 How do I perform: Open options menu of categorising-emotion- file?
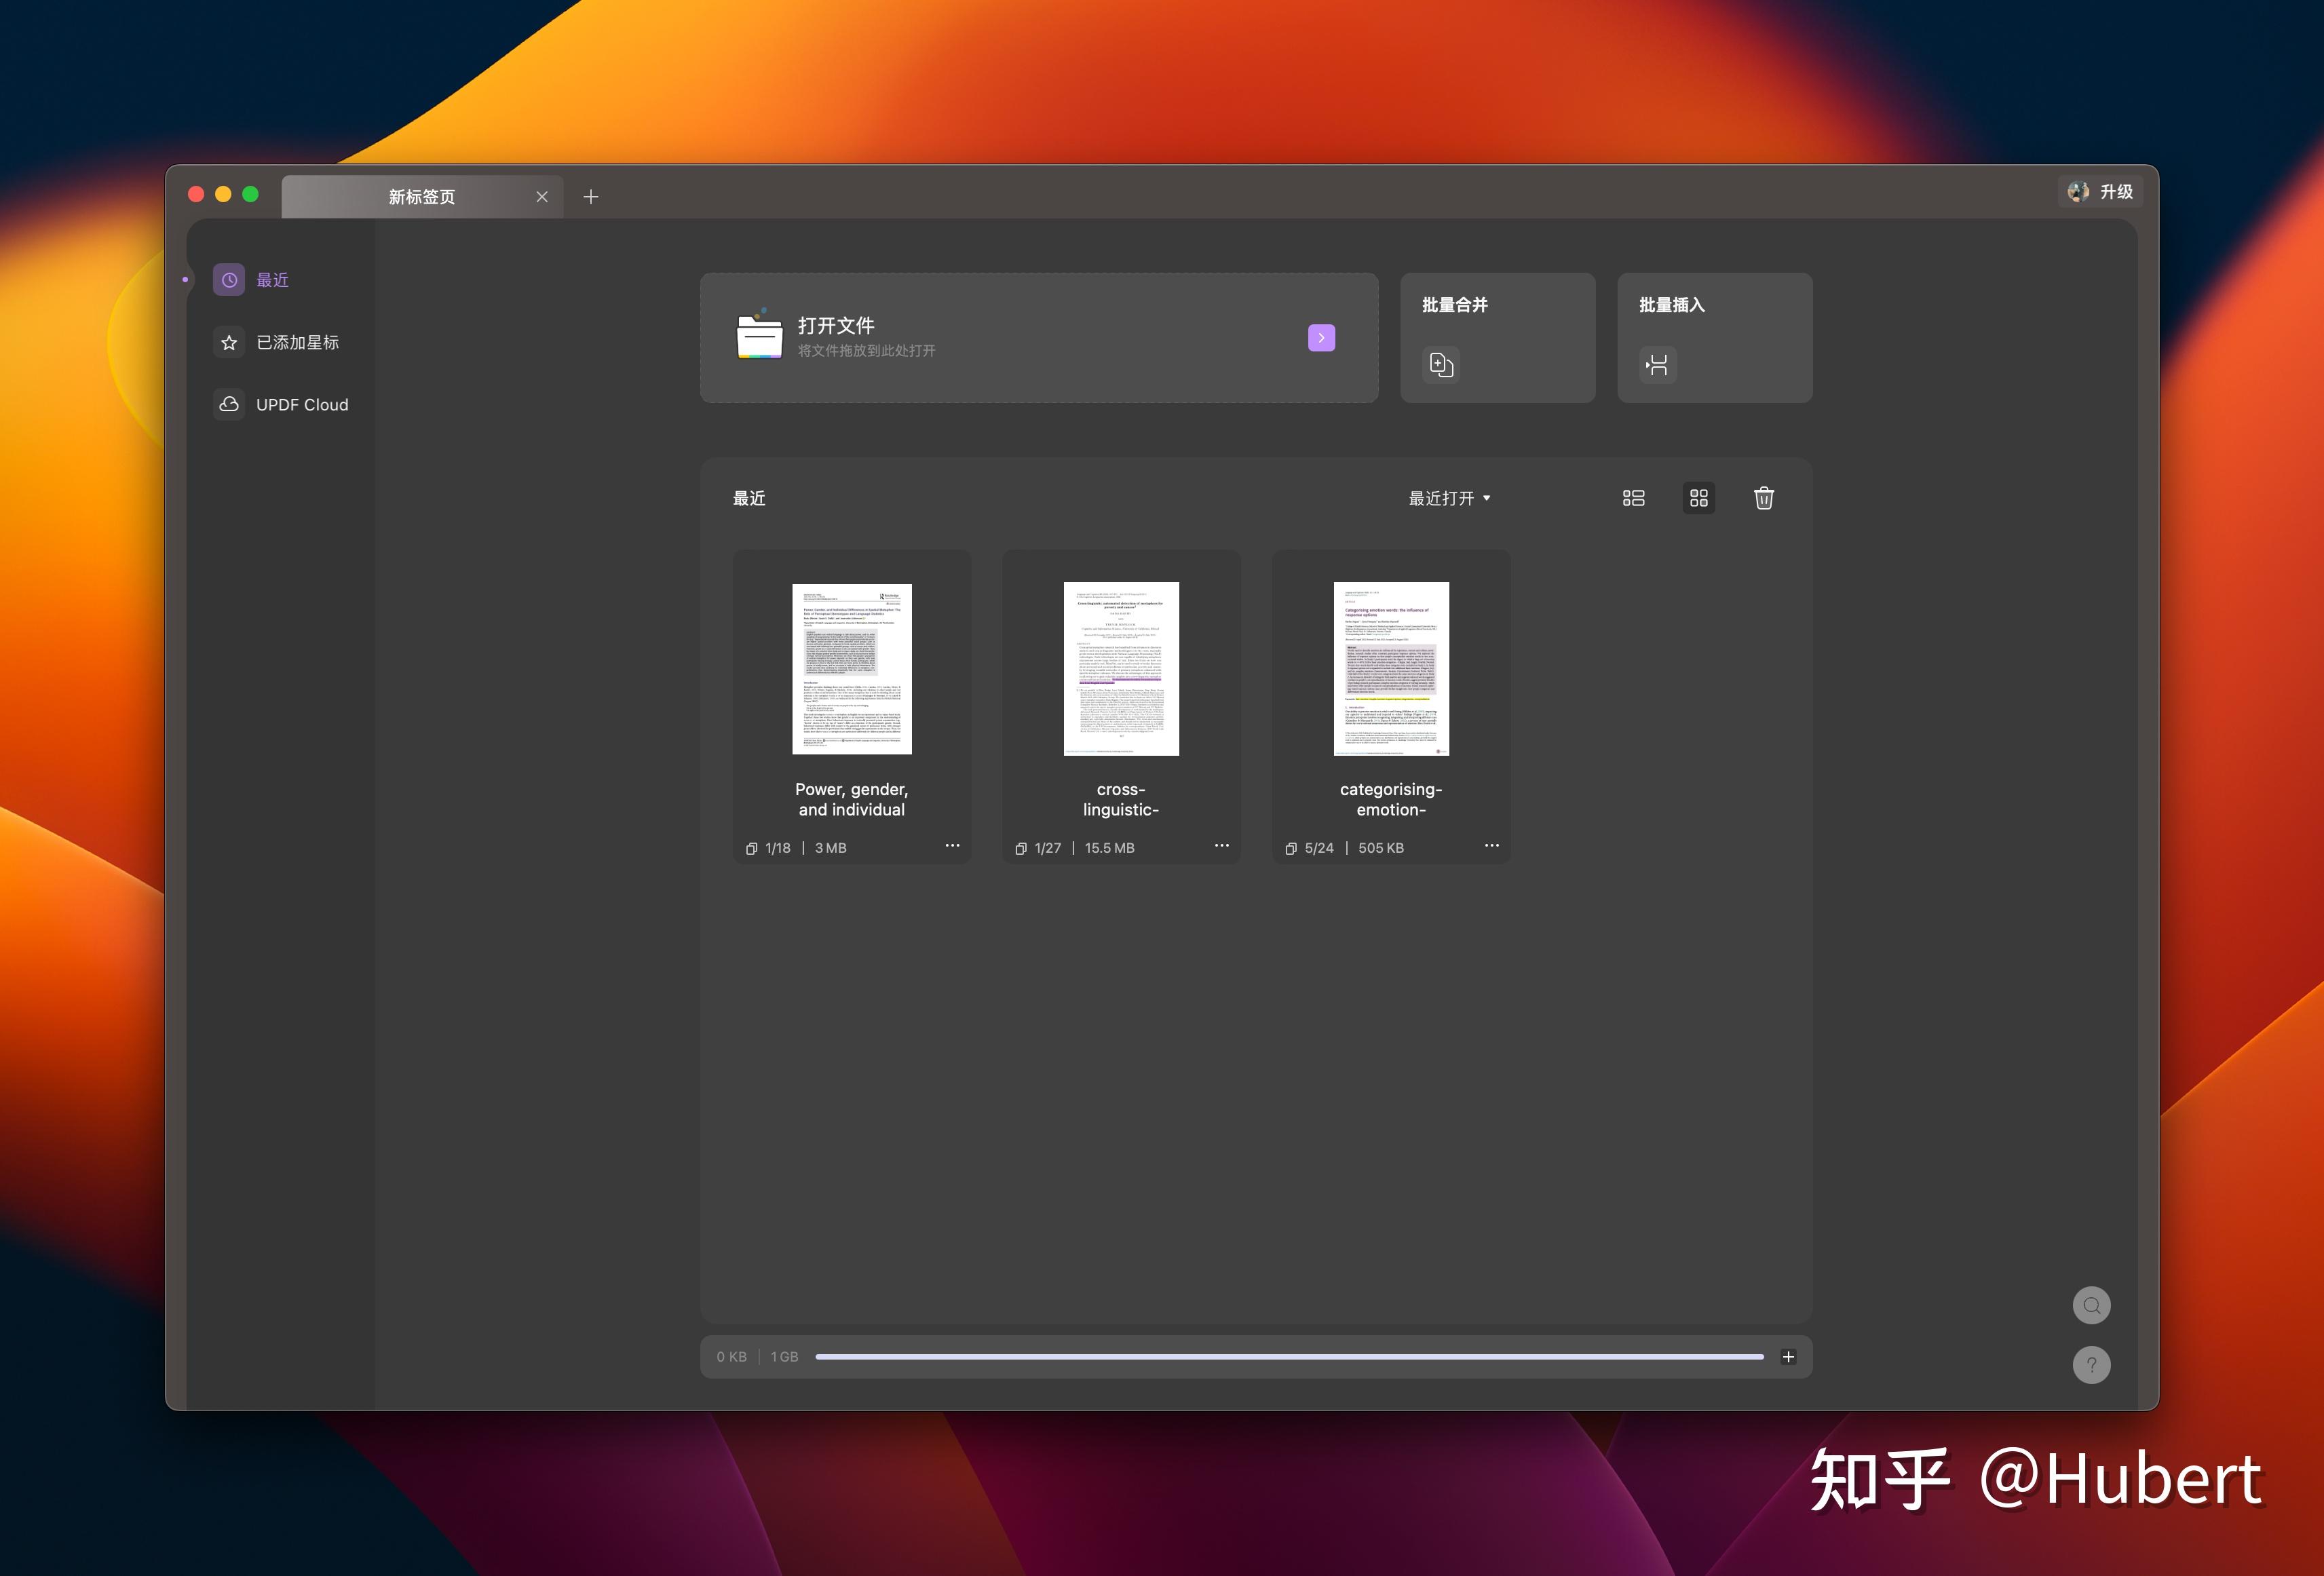1491,846
